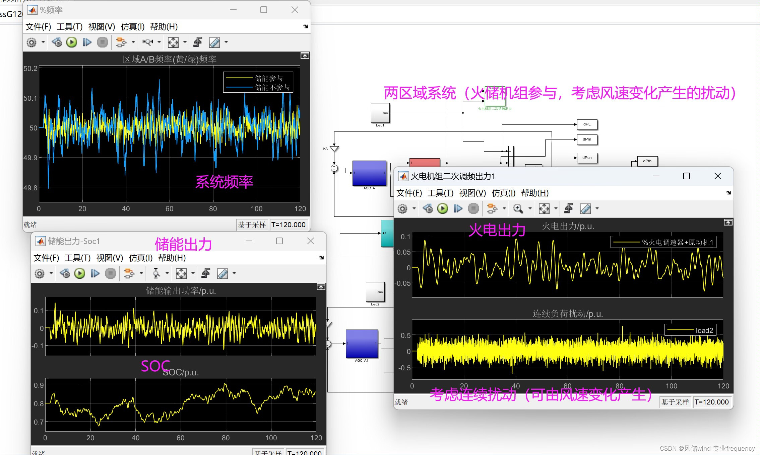Select zoom X tool in %频率 scope
The width and height of the screenshot is (760, 455).
pyautogui.click(x=147, y=42)
